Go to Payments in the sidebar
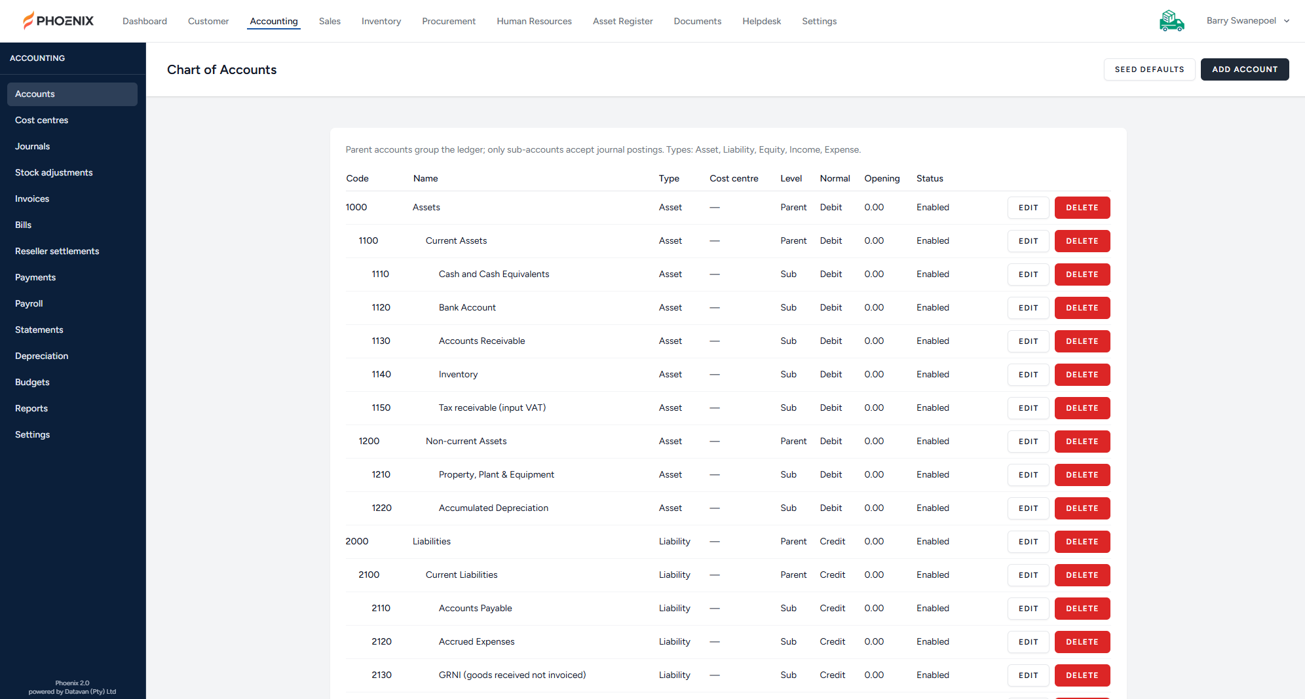The width and height of the screenshot is (1305, 699). point(72,278)
